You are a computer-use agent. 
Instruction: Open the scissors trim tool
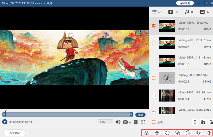tap(146, 133)
